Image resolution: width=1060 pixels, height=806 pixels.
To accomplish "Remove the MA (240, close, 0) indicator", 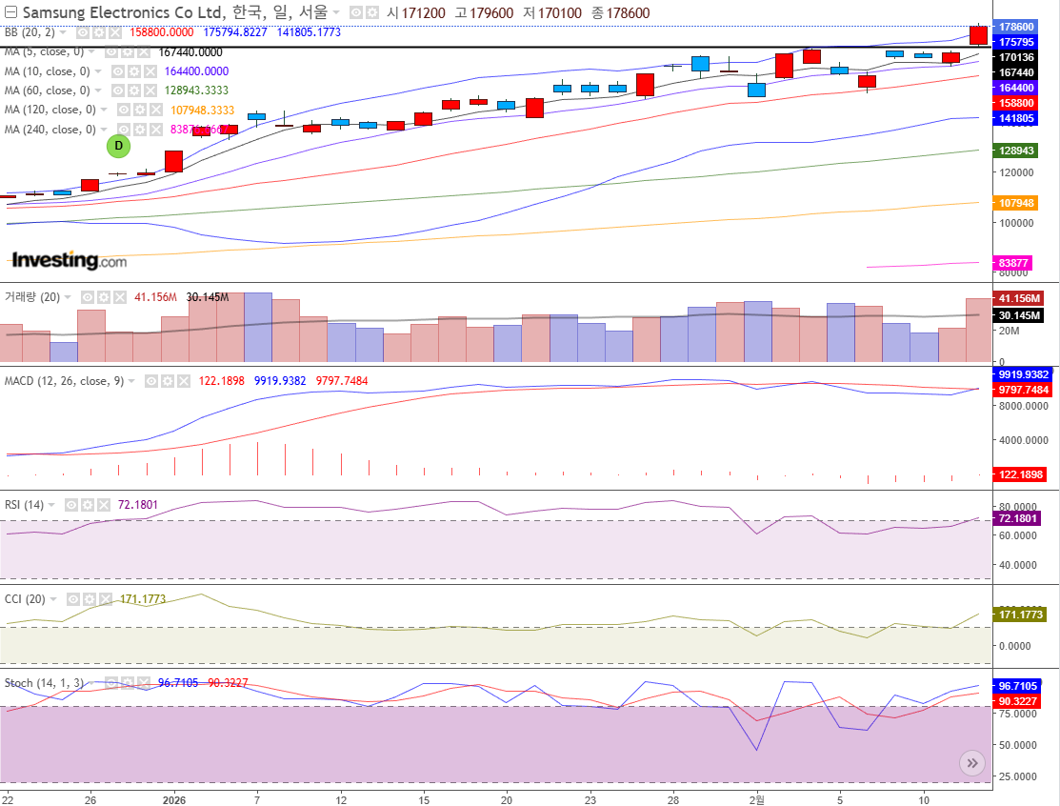I will [156, 130].
